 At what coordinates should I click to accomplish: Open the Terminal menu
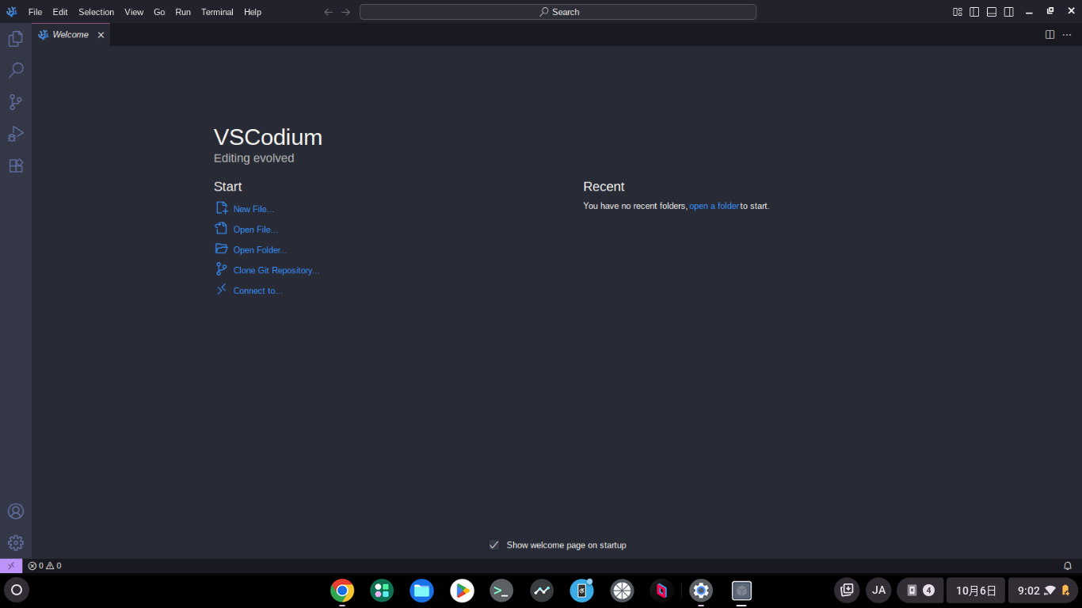tap(217, 12)
